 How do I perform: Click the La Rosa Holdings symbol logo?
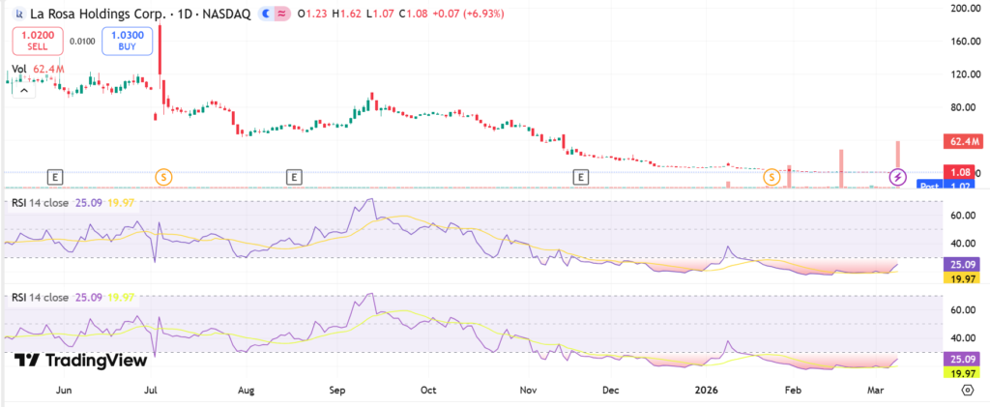coord(20,13)
